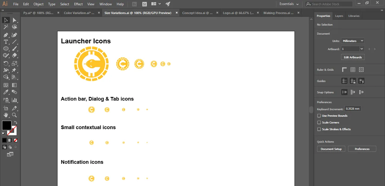Activate the Perspective Grid tool
This screenshot has height=186, width=385.
pyautogui.click(x=14, y=78)
